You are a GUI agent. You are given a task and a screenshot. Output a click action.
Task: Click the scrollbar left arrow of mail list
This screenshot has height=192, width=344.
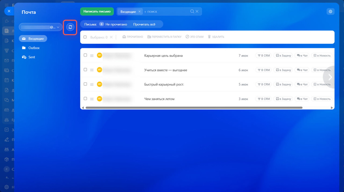pos(83,108)
